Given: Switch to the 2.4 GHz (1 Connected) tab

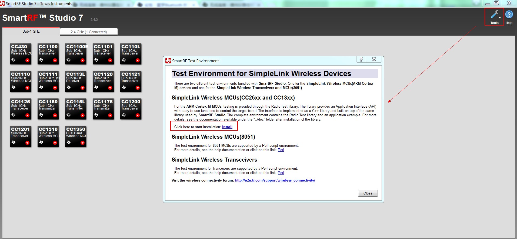Looking at the screenshot, I should point(89,32).
